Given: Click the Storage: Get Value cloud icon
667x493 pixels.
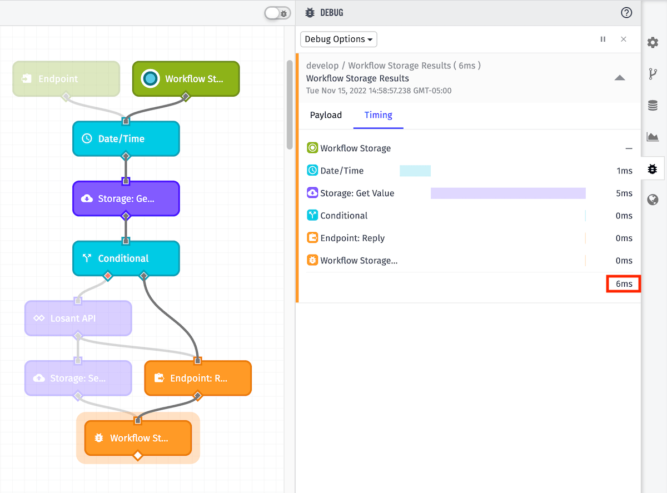Looking at the screenshot, I should point(312,193).
